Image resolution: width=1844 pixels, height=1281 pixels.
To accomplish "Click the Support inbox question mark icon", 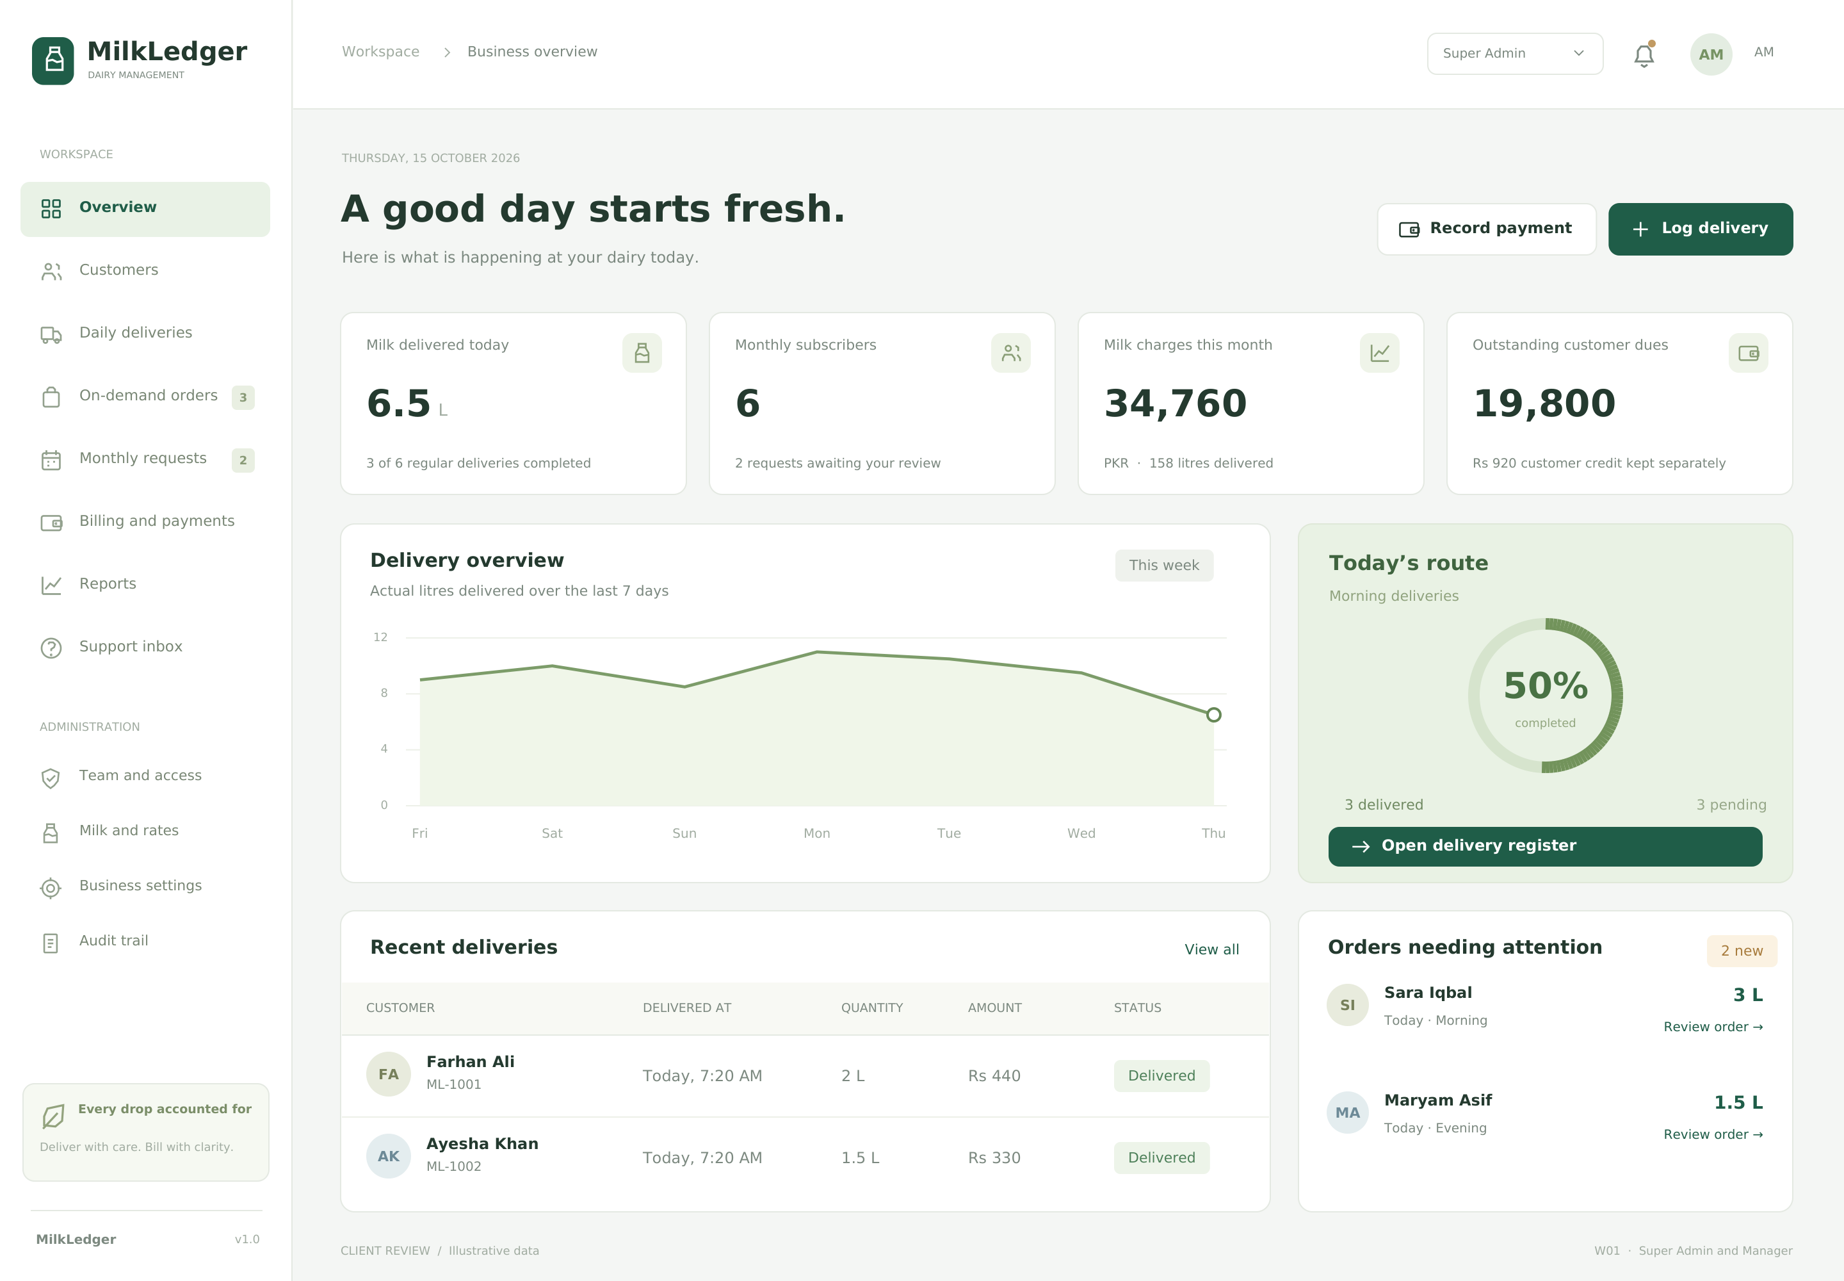I will (51, 648).
